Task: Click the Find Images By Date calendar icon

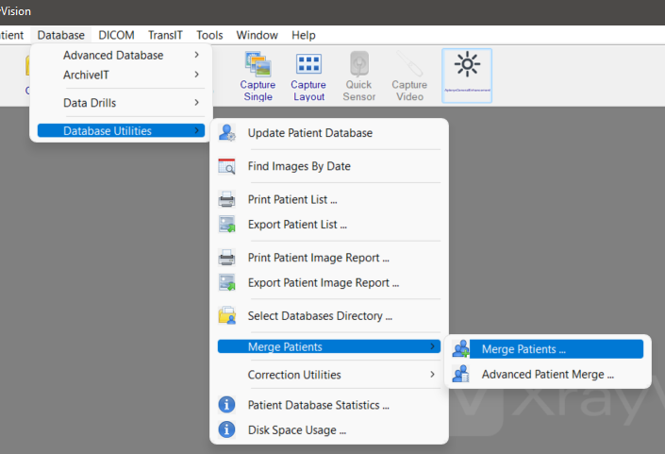Action: pos(227,166)
